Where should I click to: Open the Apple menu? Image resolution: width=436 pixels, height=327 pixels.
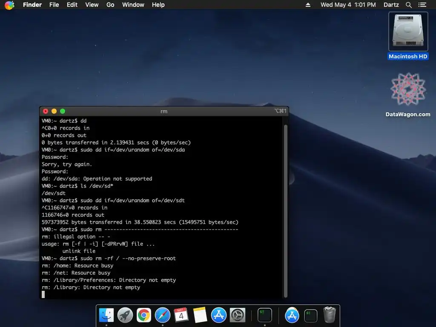(9, 5)
